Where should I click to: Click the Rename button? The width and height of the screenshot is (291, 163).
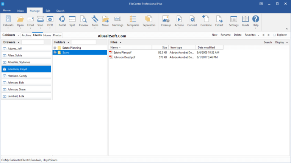point(225,35)
